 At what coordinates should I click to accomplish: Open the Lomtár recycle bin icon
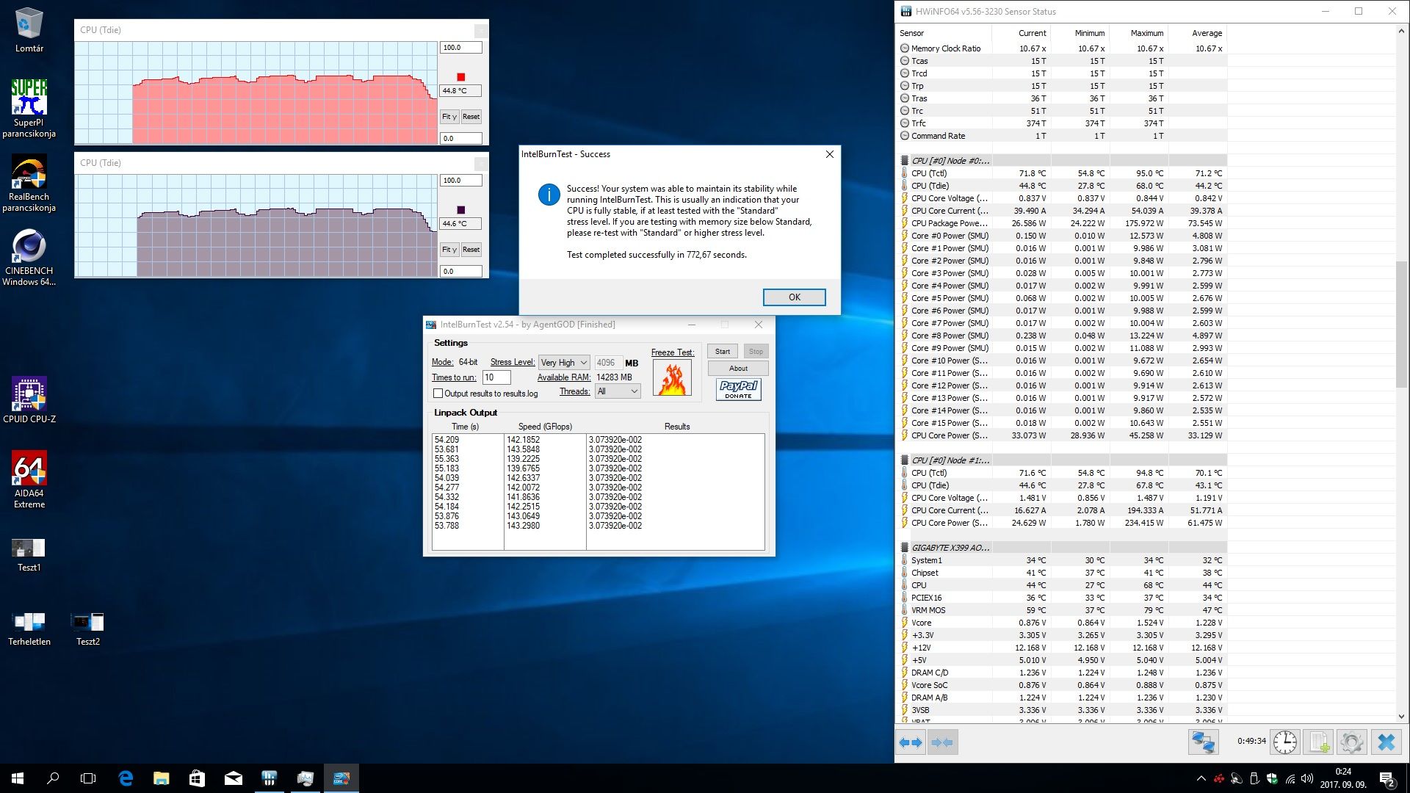coord(29,30)
